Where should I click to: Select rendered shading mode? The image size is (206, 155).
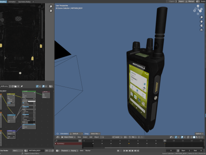tap(200, 137)
